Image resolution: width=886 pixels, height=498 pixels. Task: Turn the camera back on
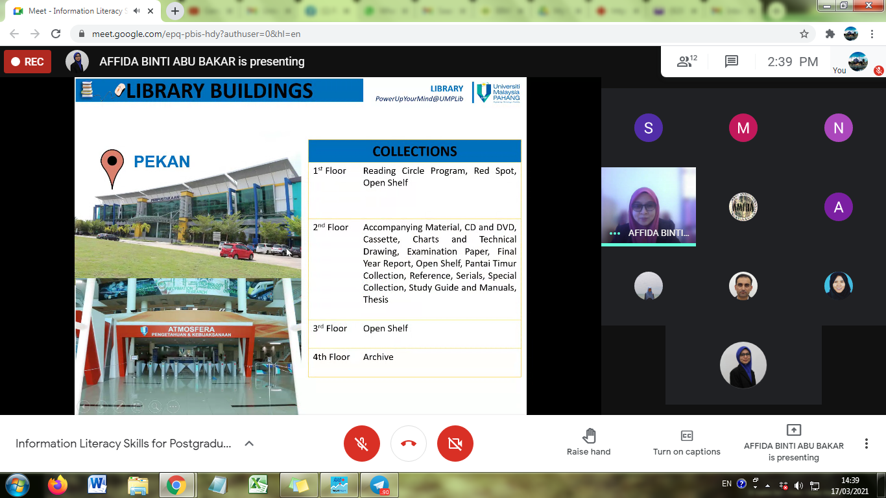pyautogui.click(x=455, y=444)
